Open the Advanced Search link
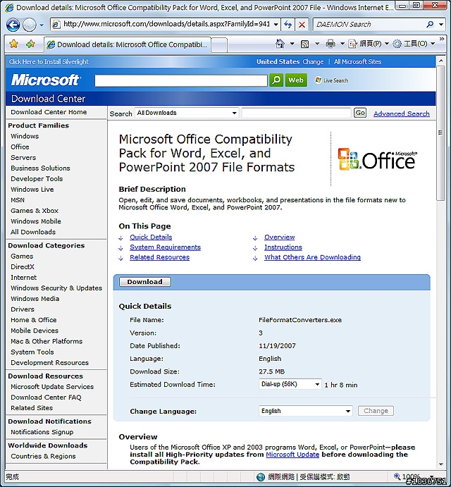The height and width of the screenshot is (487, 451). pos(401,113)
